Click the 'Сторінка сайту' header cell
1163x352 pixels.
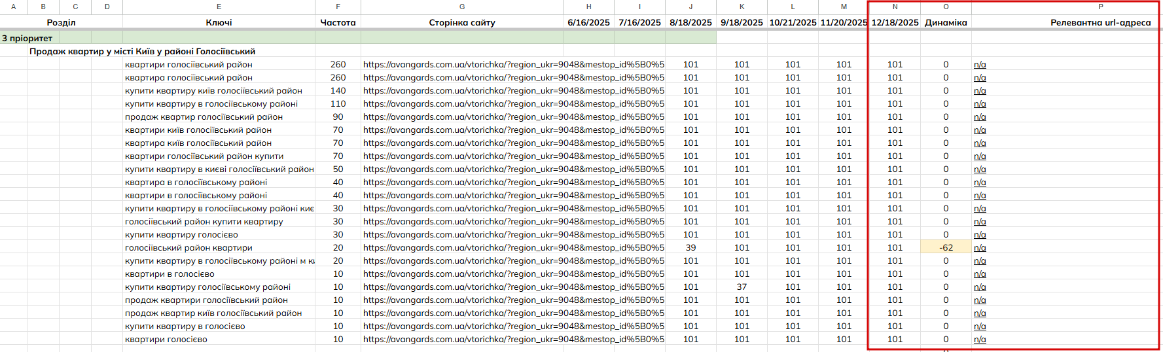[462, 22]
